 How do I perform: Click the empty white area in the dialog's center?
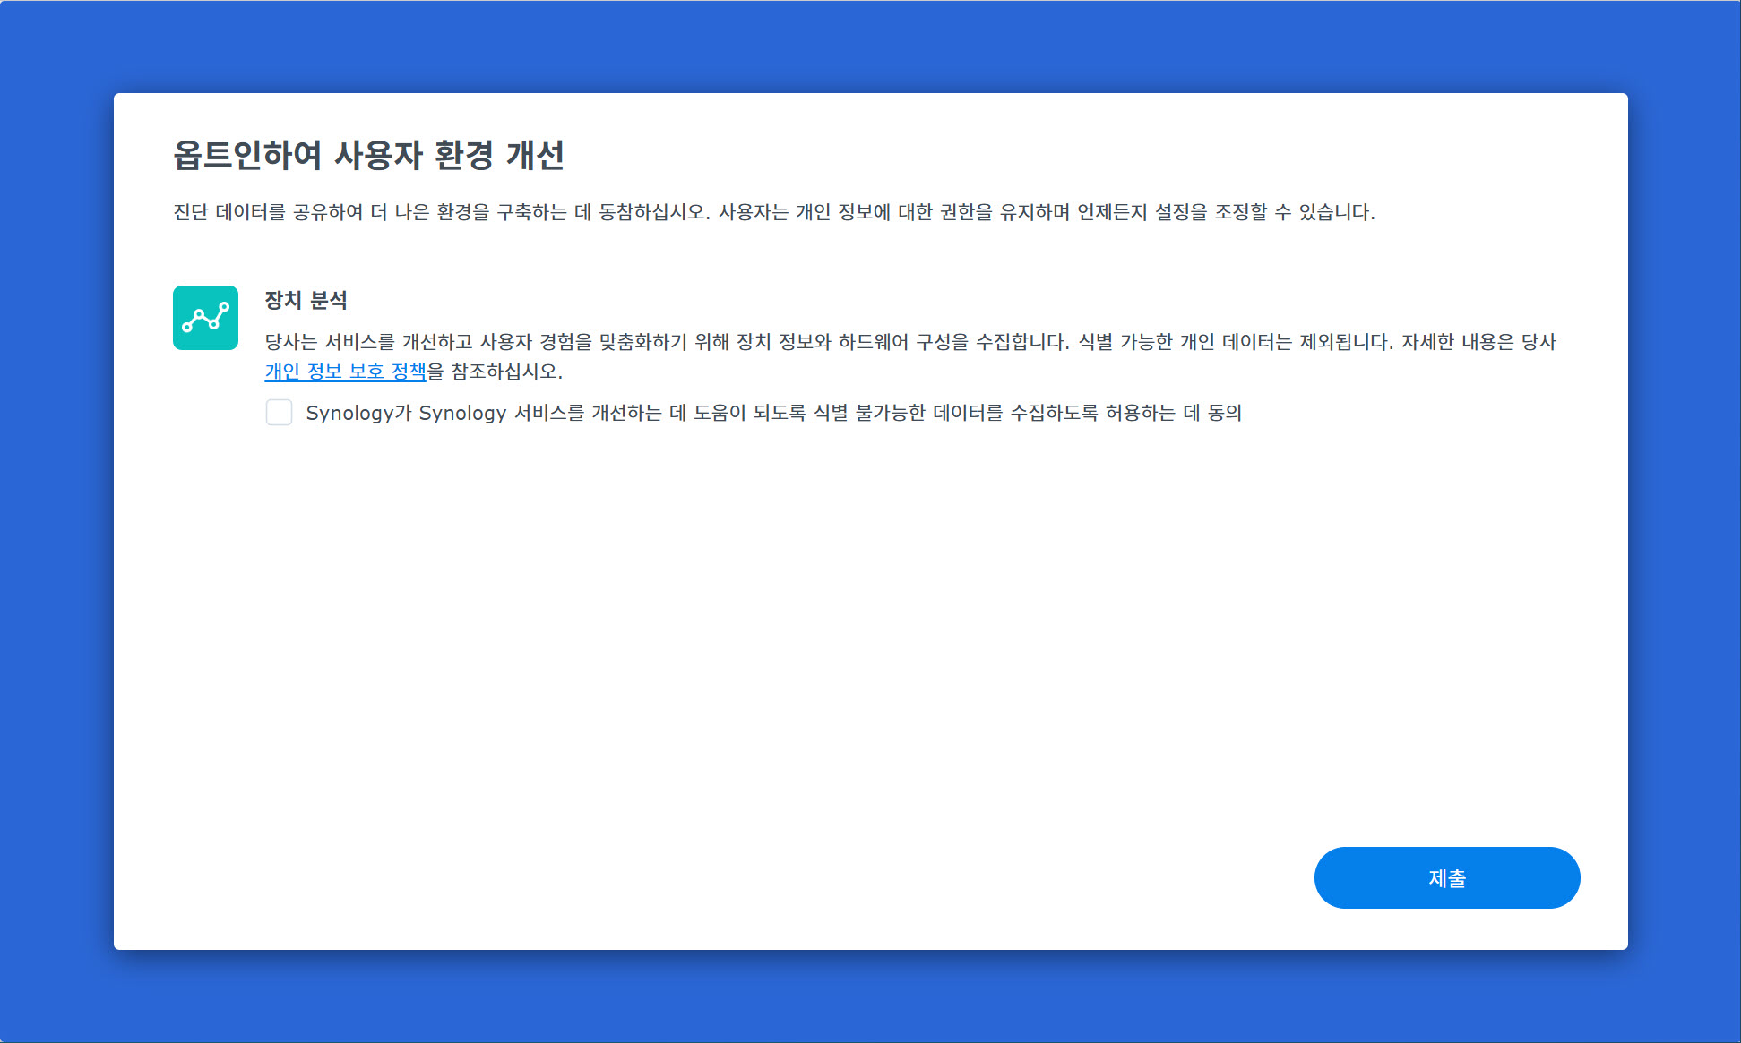(x=869, y=627)
